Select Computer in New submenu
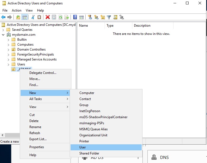The width and height of the screenshot is (207, 163). point(106,93)
